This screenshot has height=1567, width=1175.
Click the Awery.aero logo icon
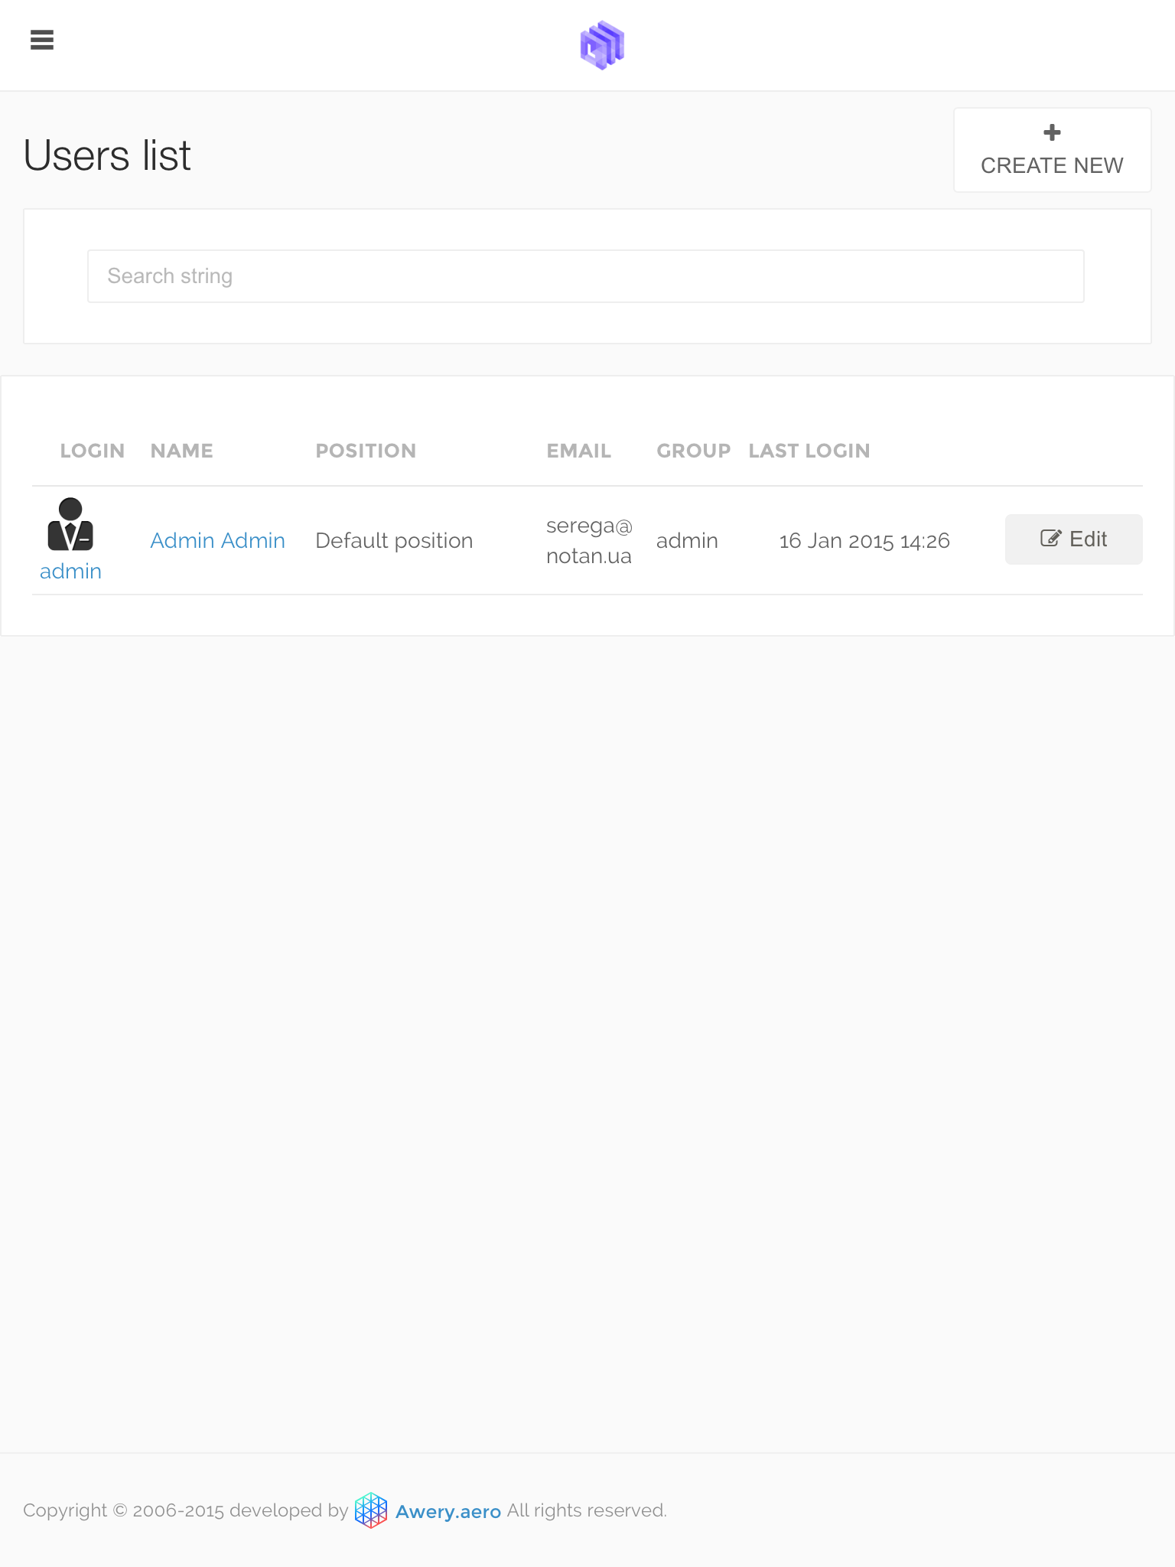(x=371, y=1510)
